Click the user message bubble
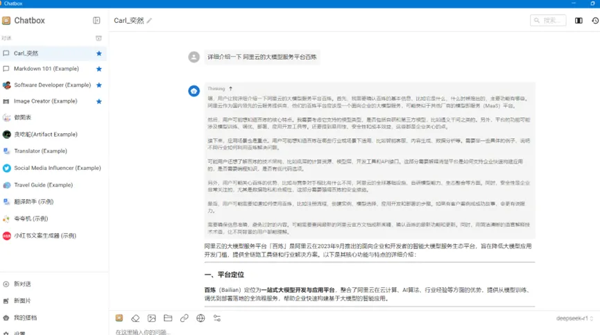The width and height of the screenshot is (600, 335). click(x=262, y=57)
